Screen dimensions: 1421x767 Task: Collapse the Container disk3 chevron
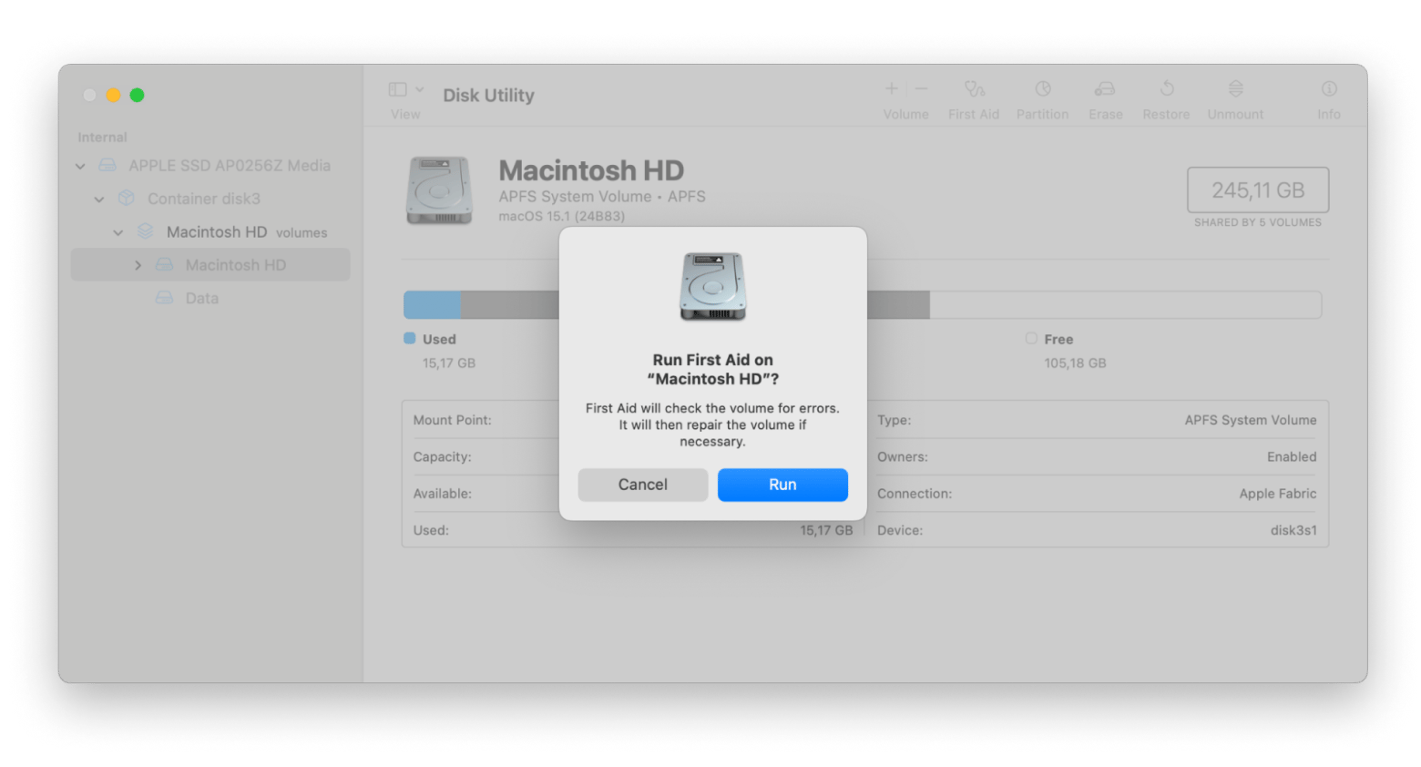click(99, 199)
